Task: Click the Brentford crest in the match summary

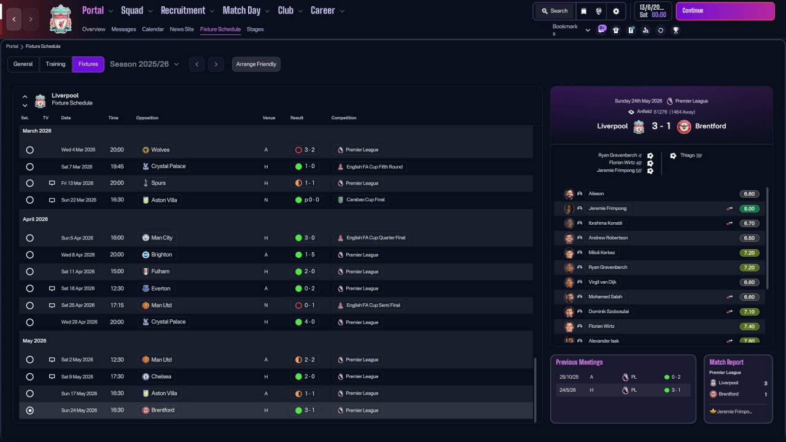Action: [x=684, y=126]
